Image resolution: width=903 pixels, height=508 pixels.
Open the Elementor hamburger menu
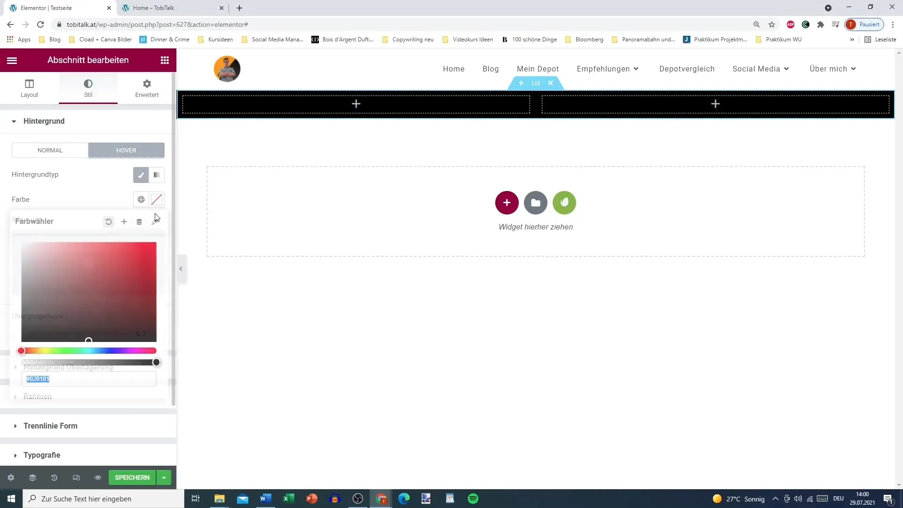pyautogui.click(x=12, y=60)
